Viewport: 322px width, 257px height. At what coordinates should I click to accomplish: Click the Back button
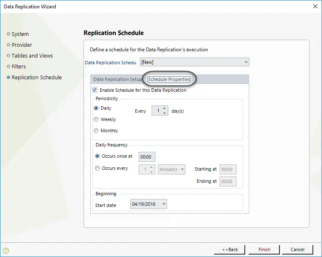tap(230, 249)
